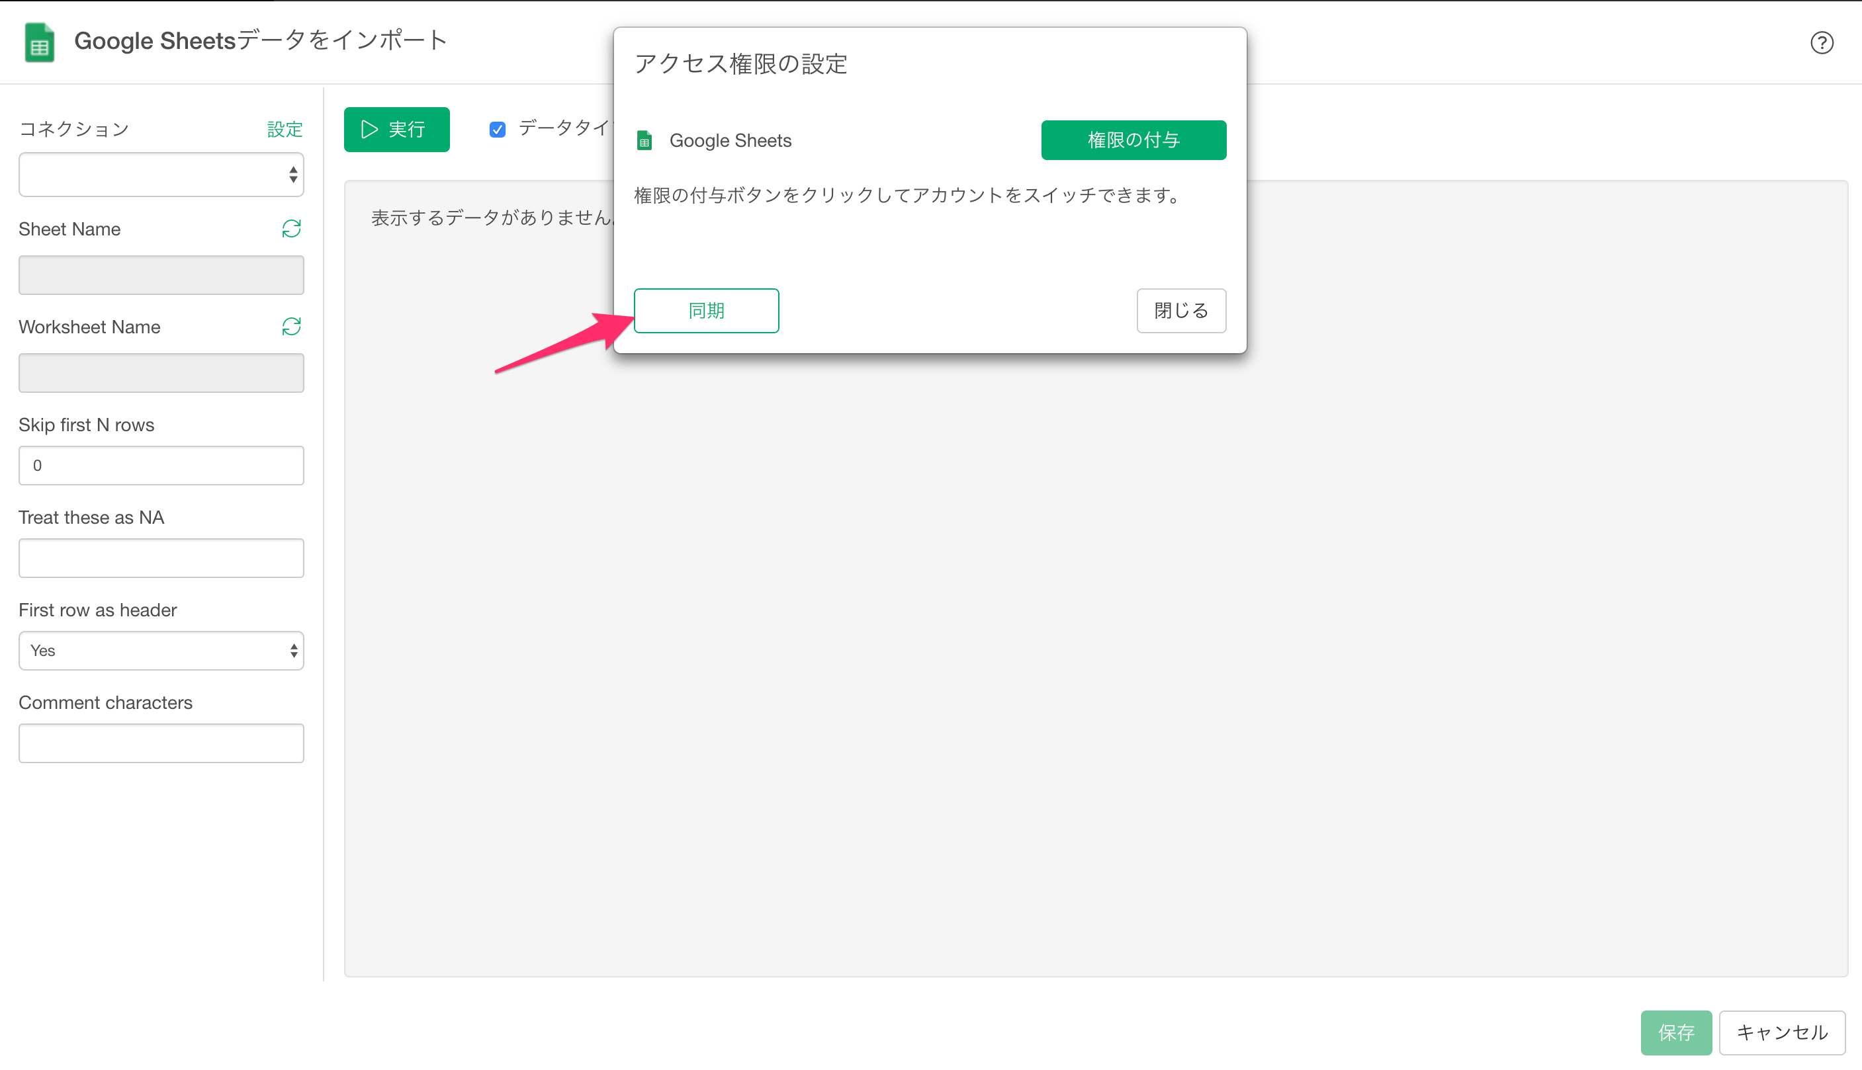Click the アクセス権限の設定 dialog title

point(741,64)
